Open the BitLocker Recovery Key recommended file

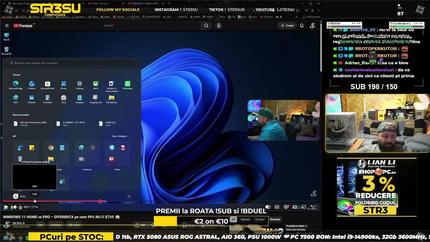(x=31, y=124)
